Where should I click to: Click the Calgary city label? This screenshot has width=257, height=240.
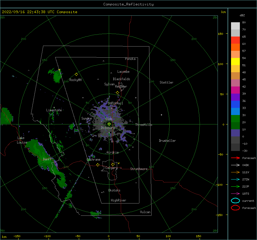click(x=111, y=168)
